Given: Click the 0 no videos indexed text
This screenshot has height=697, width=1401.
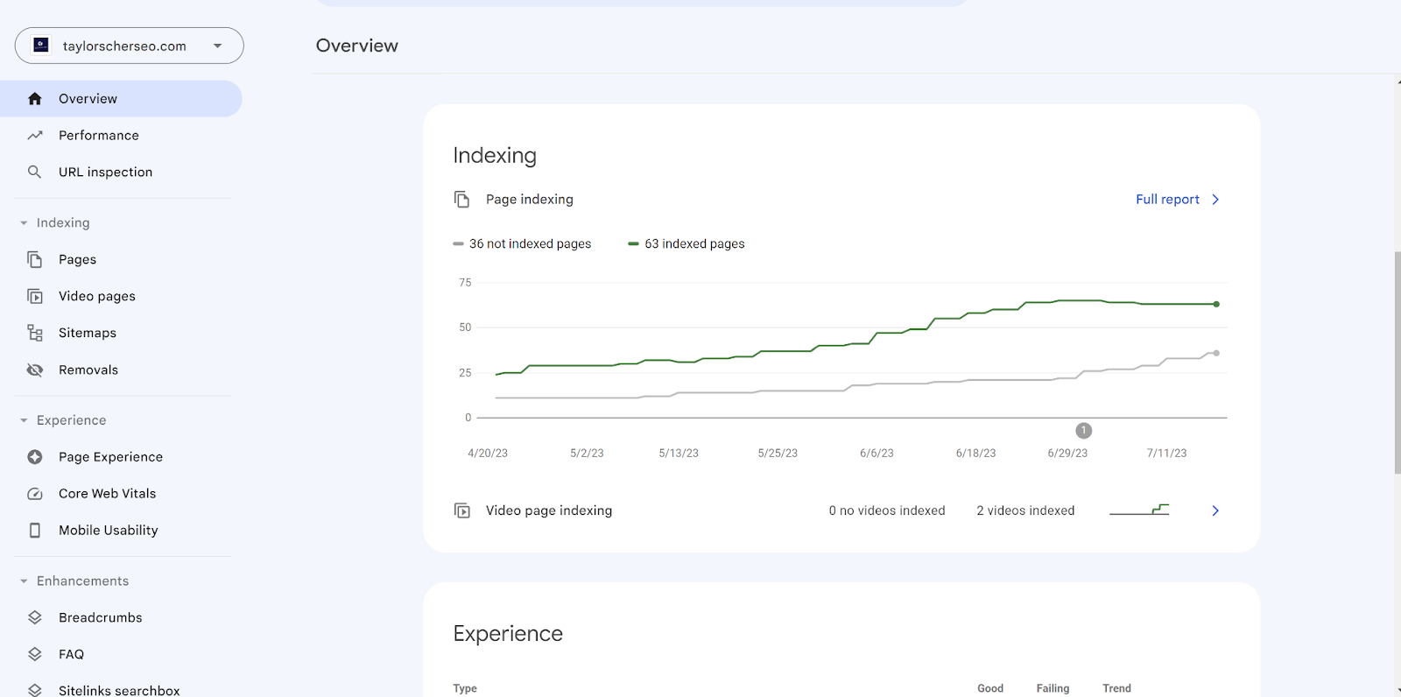Looking at the screenshot, I should (x=887, y=510).
